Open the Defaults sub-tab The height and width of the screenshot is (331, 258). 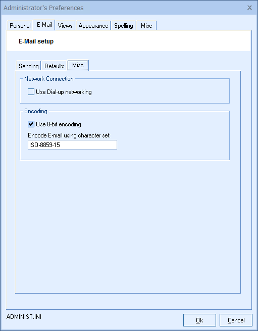[54, 66]
